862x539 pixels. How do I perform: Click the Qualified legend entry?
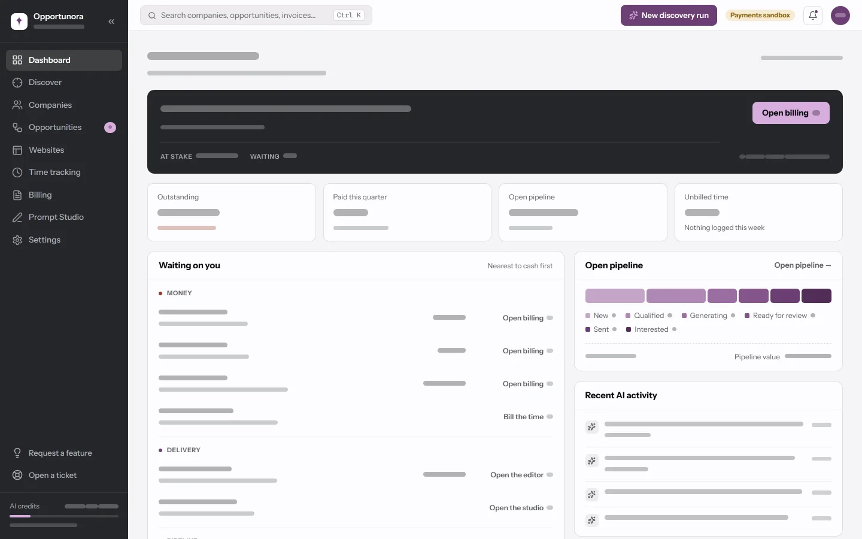click(x=649, y=316)
